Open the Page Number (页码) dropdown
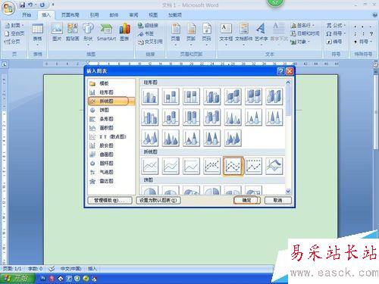 206,34
